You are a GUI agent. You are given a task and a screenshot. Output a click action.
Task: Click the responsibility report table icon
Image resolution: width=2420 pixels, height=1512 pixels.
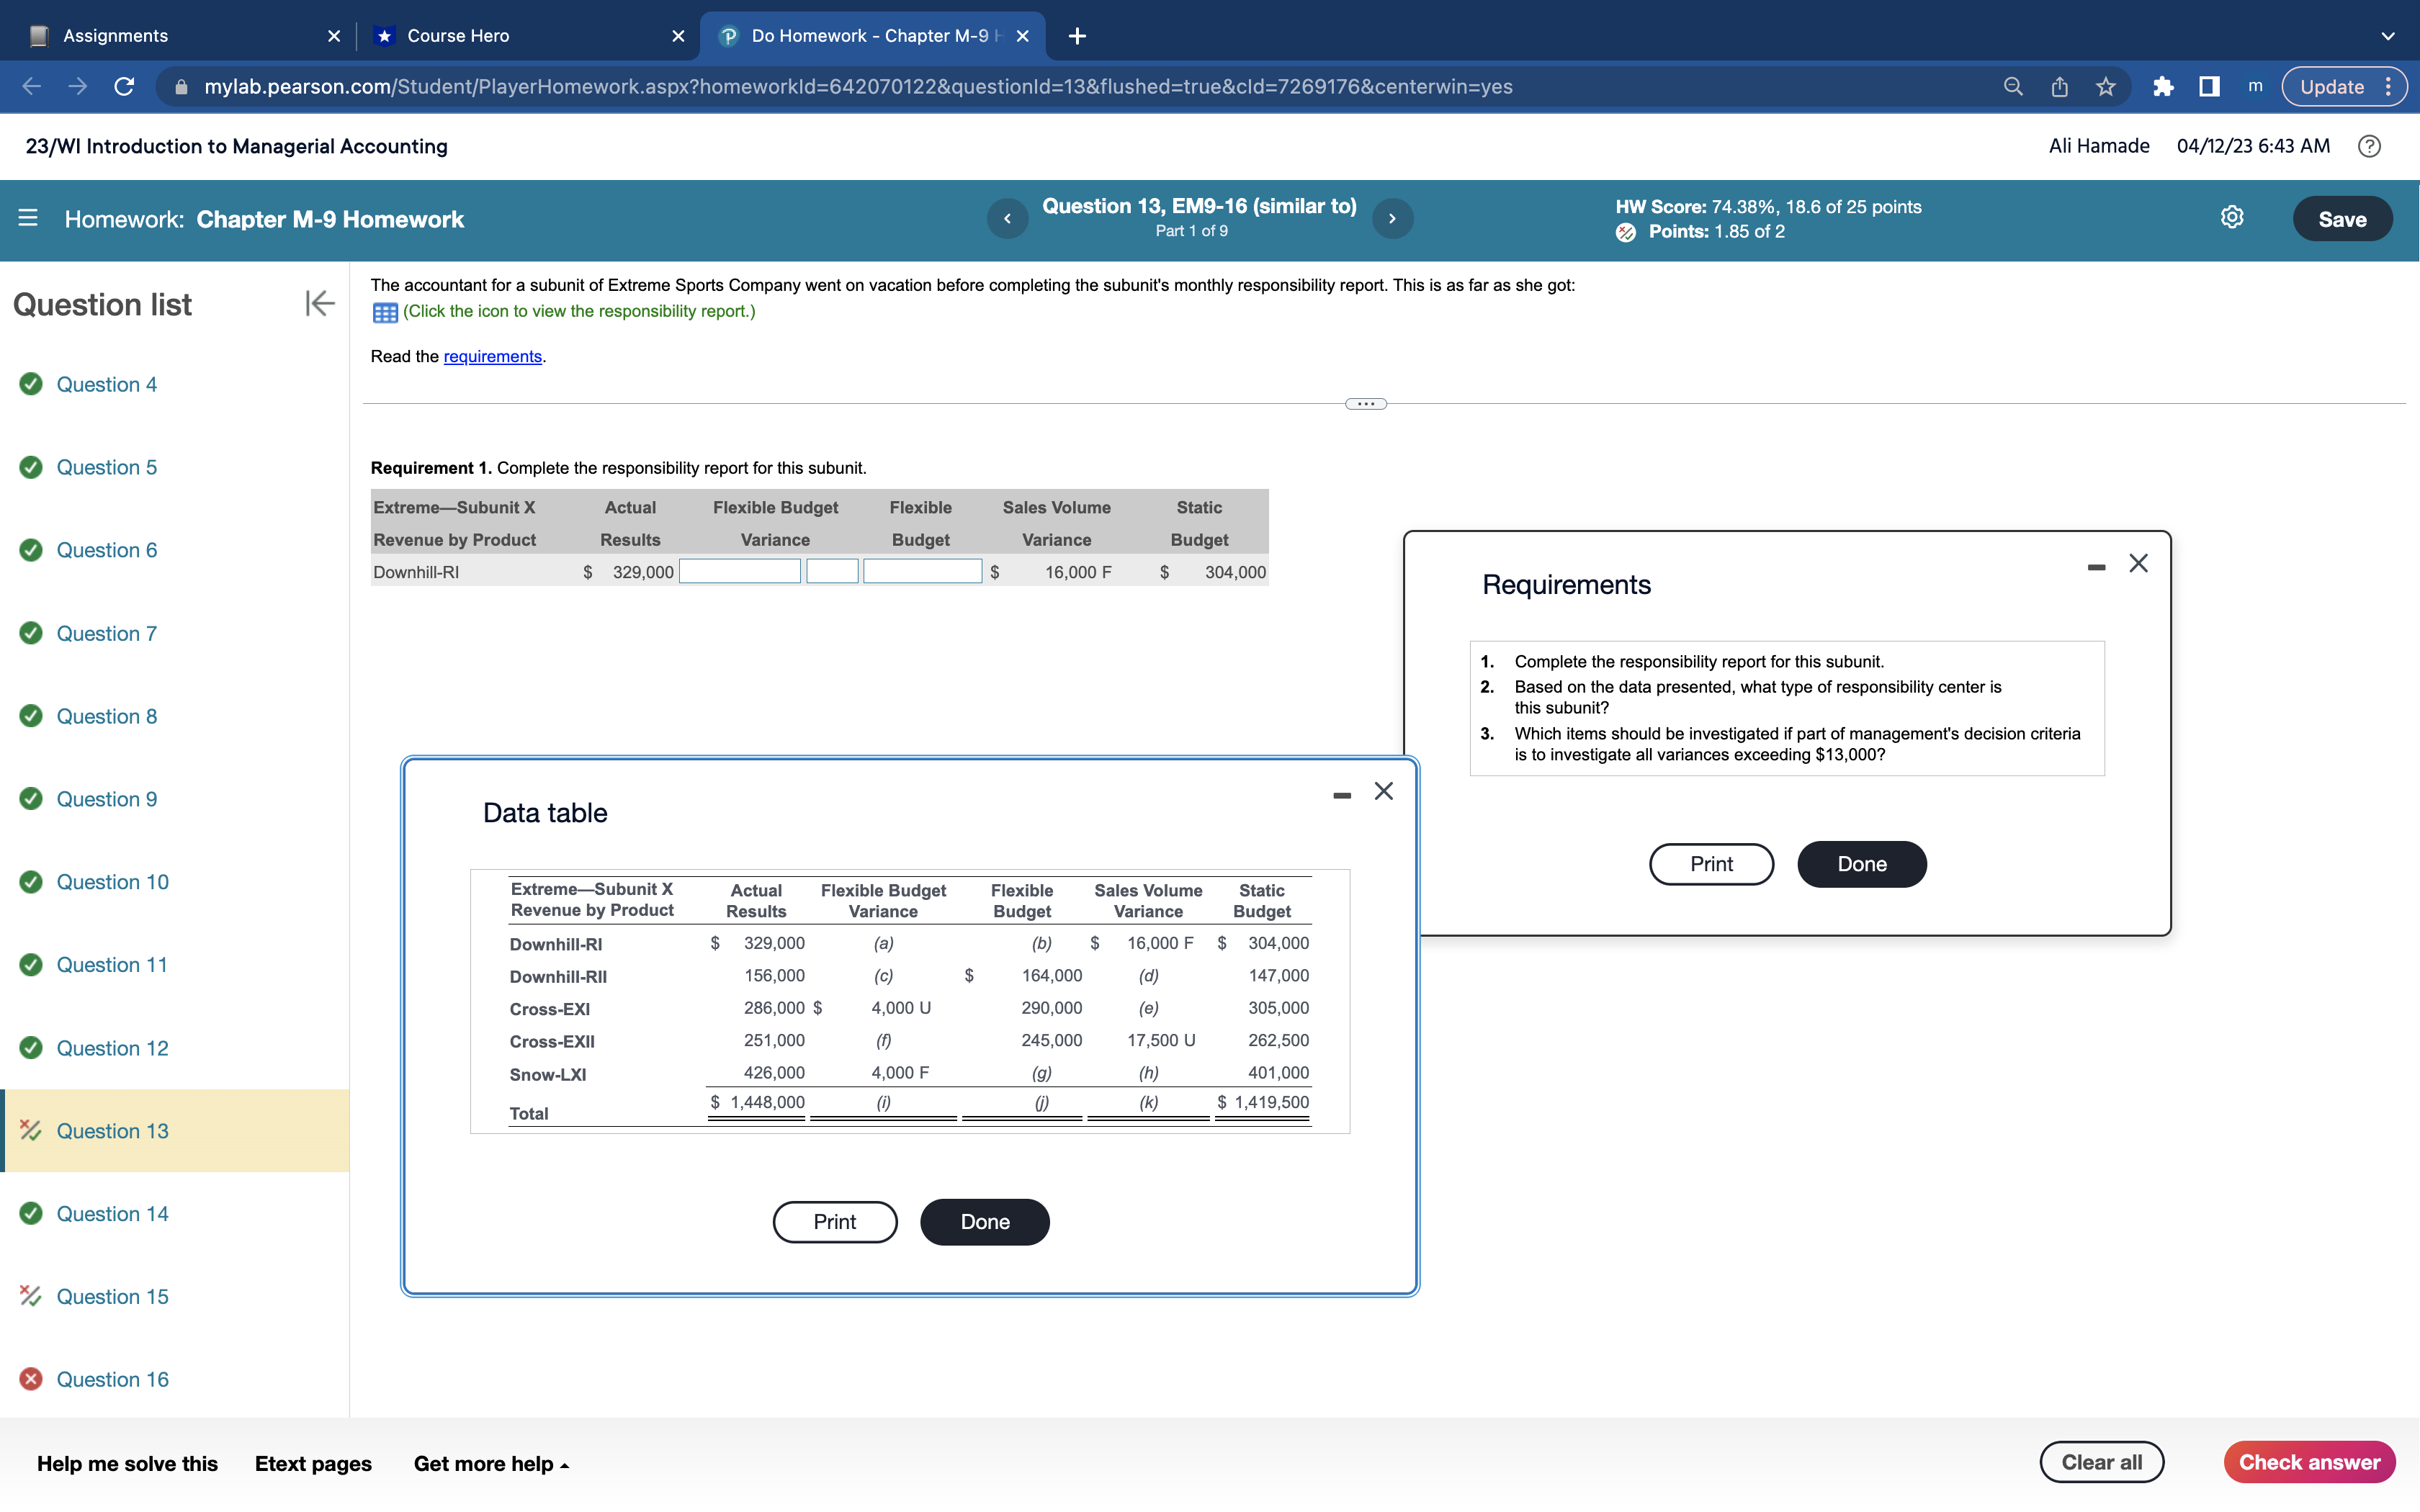pos(385,312)
